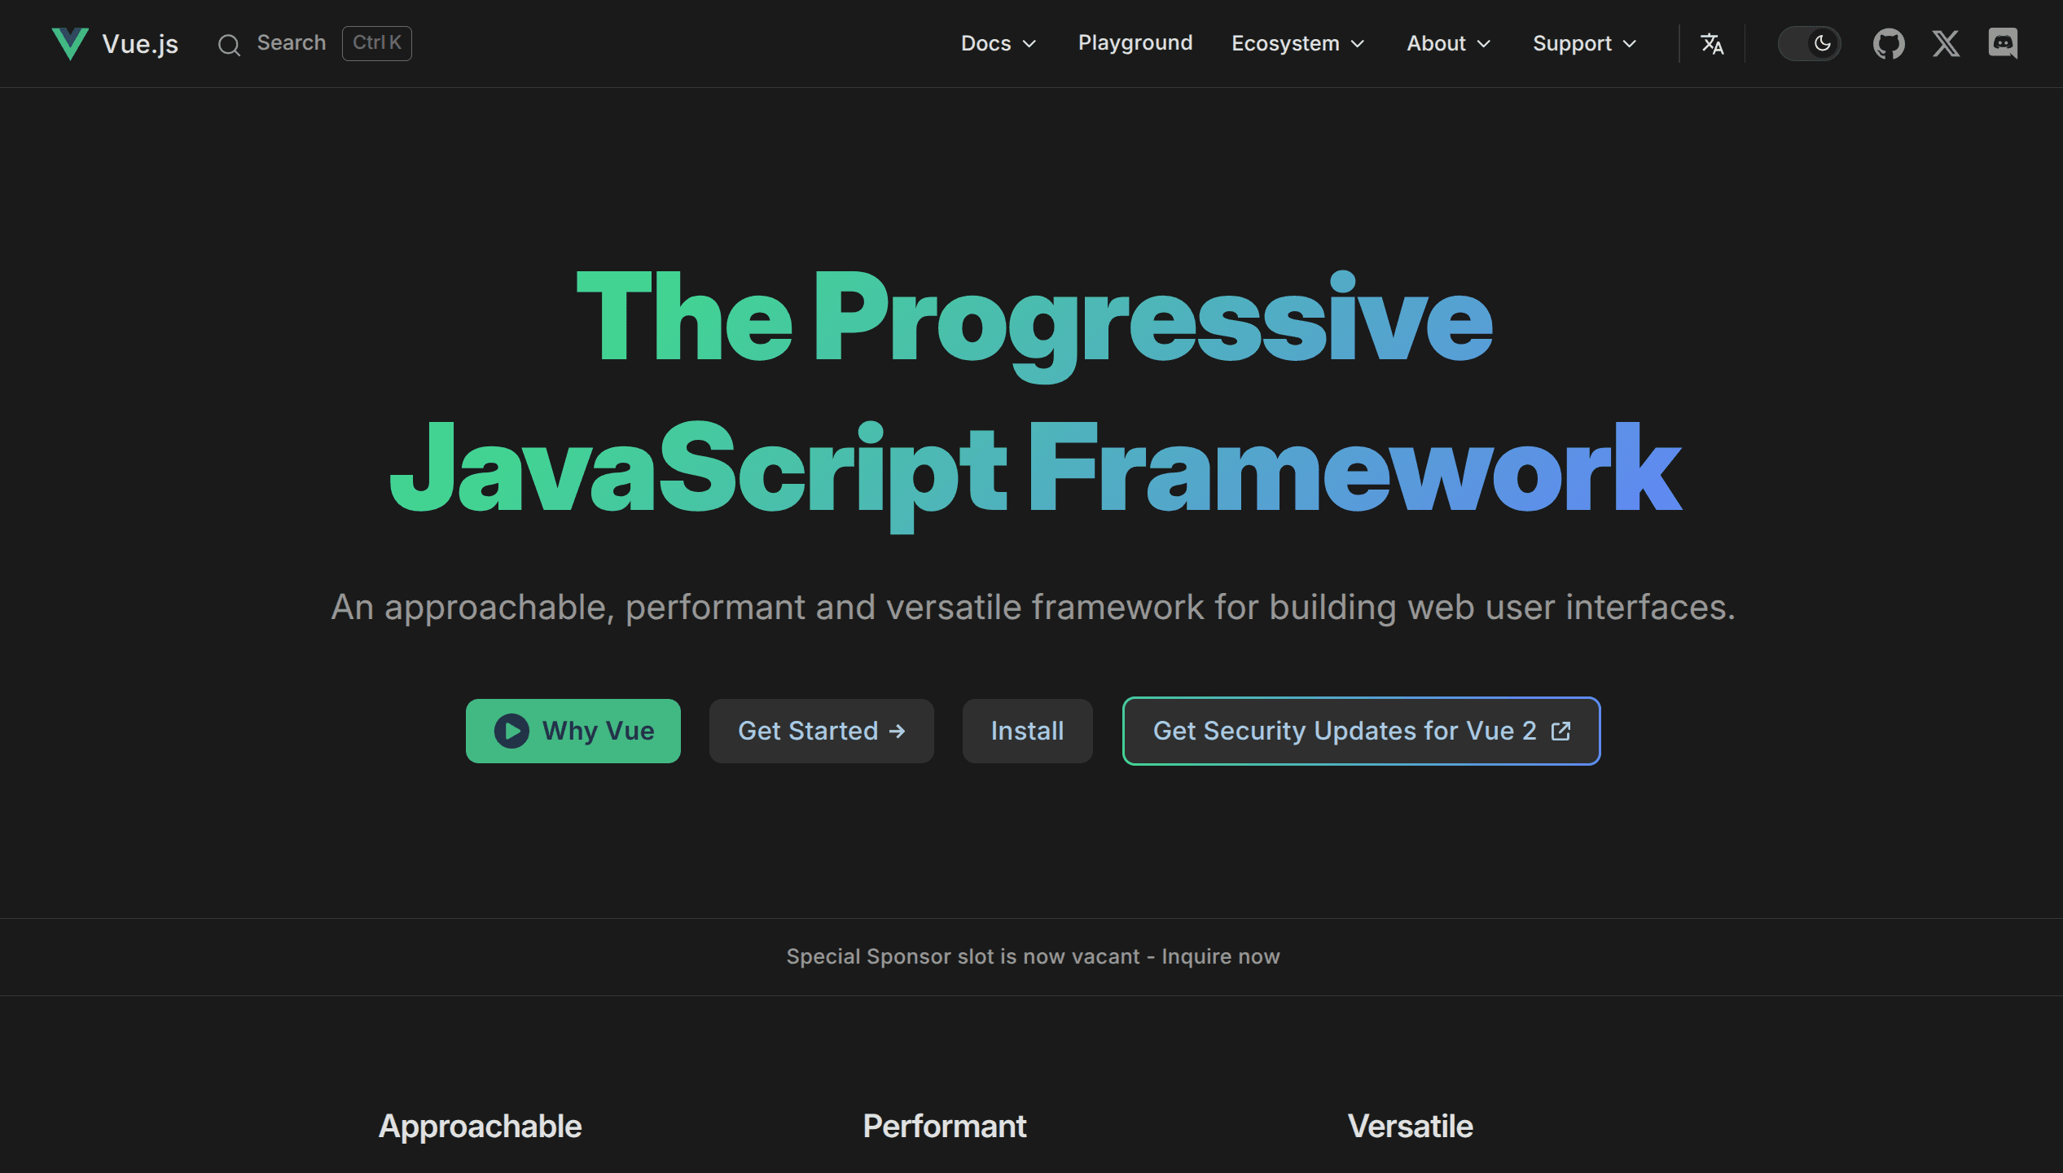Open the X (Twitter) social icon
The image size is (2063, 1173).
tap(1946, 43)
